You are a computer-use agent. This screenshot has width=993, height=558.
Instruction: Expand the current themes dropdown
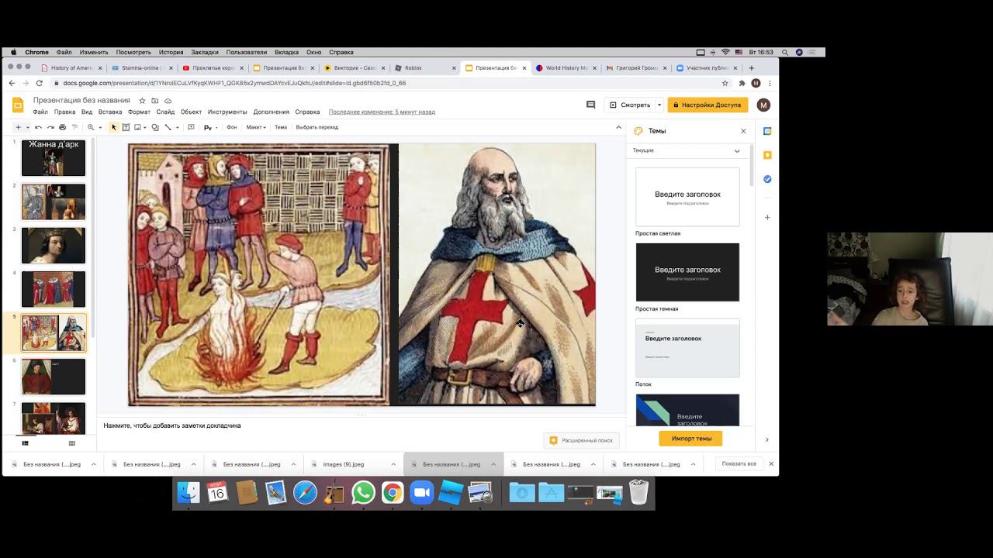[x=737, y=150]
